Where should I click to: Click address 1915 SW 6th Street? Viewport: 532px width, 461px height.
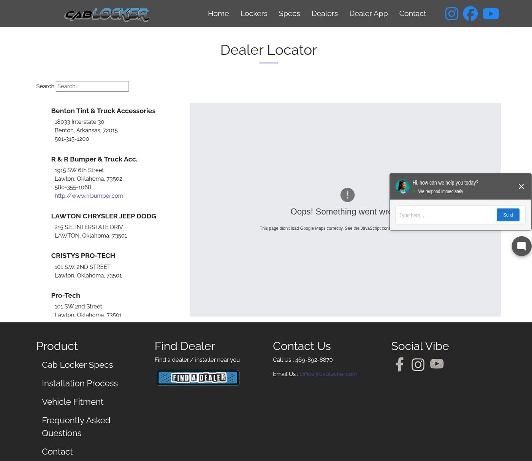click(x=79, y=170)
